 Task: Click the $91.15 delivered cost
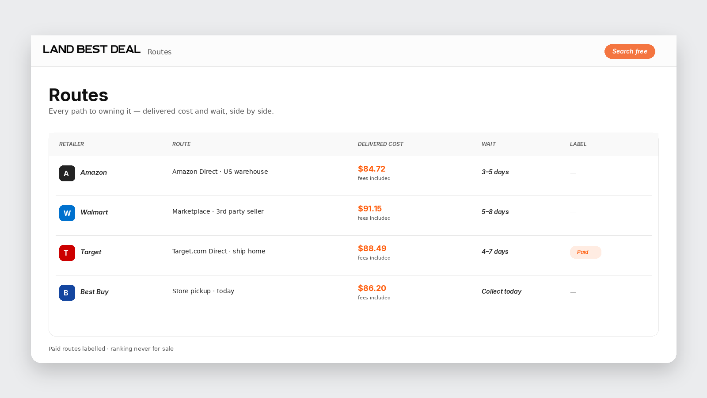coord(370,209)
